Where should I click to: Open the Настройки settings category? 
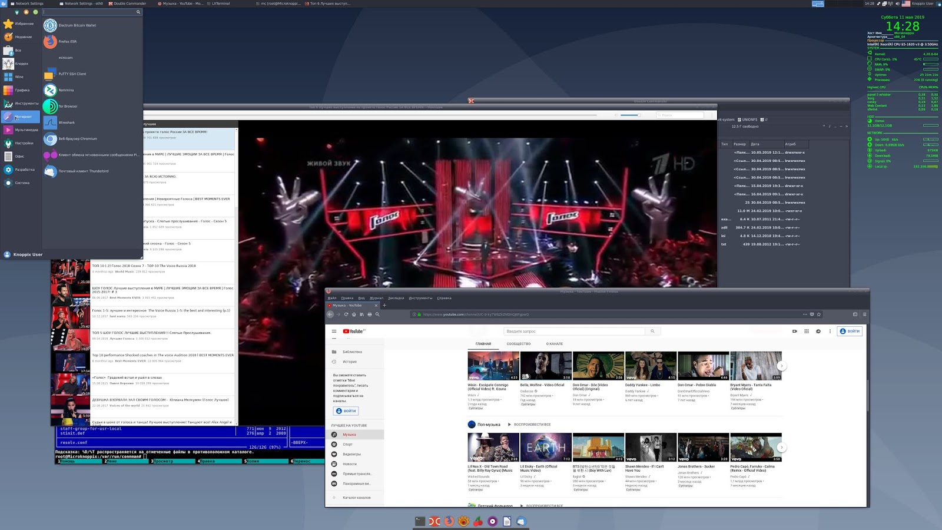click(21, 143)
